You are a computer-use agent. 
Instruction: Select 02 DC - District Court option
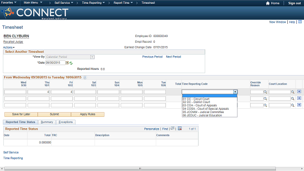(209, 102)
